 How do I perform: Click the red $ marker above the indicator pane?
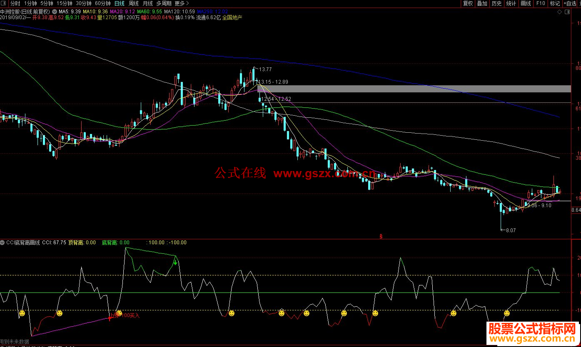(381, 236)
